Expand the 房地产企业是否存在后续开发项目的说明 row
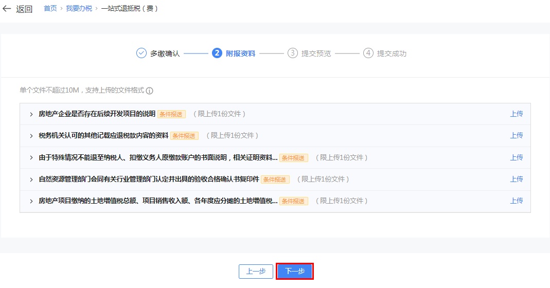 [31, 114]
